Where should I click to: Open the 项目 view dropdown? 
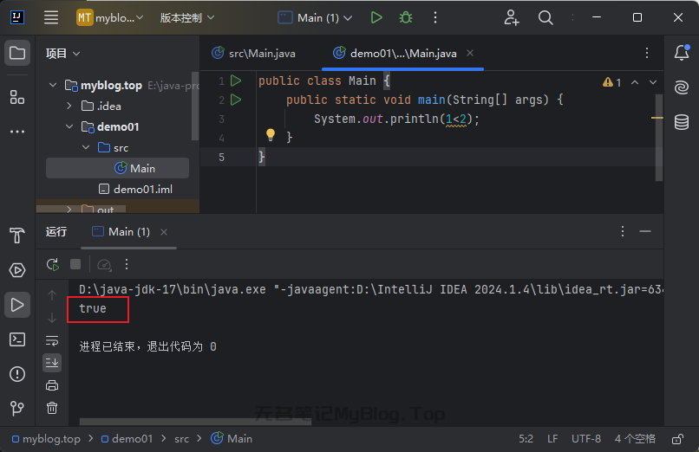(x=62, y=54)
